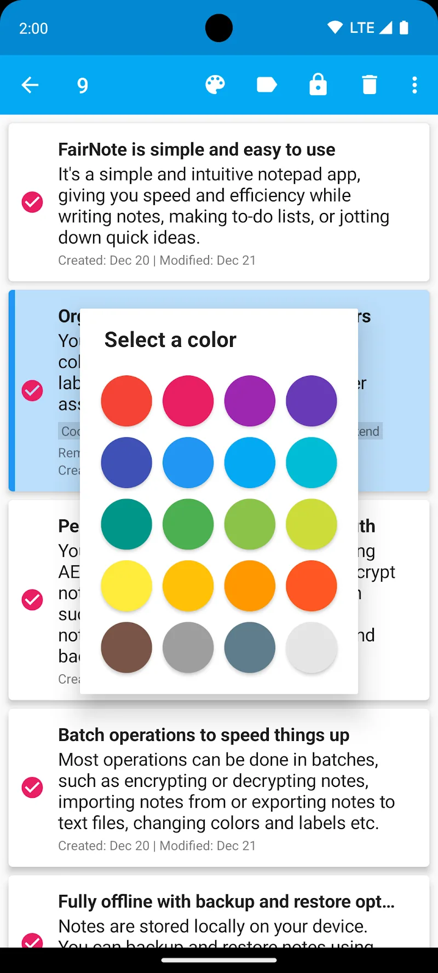Screen dimensions: 438x973
Task: Choose the pink color swatch
Action: [188, 401]
